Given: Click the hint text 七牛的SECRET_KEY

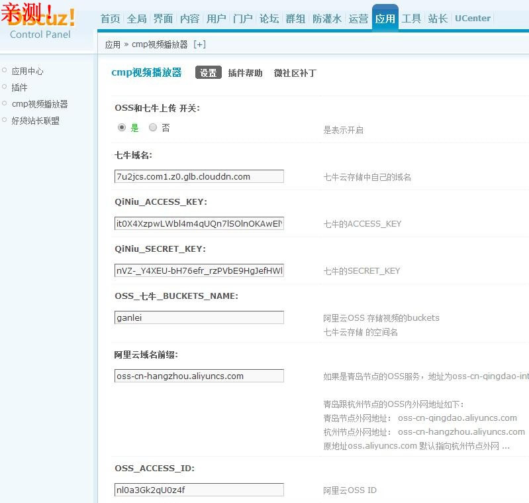Looking at the screenshot, I should (361, 271).
